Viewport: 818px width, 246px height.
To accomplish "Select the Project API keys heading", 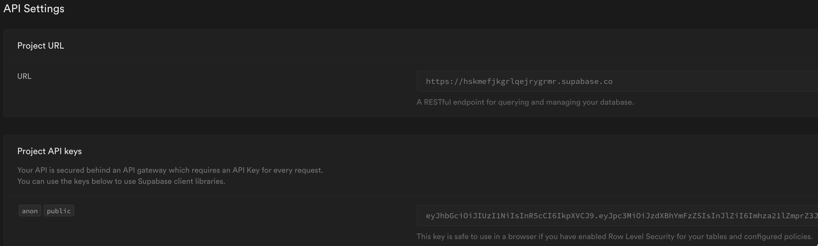I will (x=49, y=151).
